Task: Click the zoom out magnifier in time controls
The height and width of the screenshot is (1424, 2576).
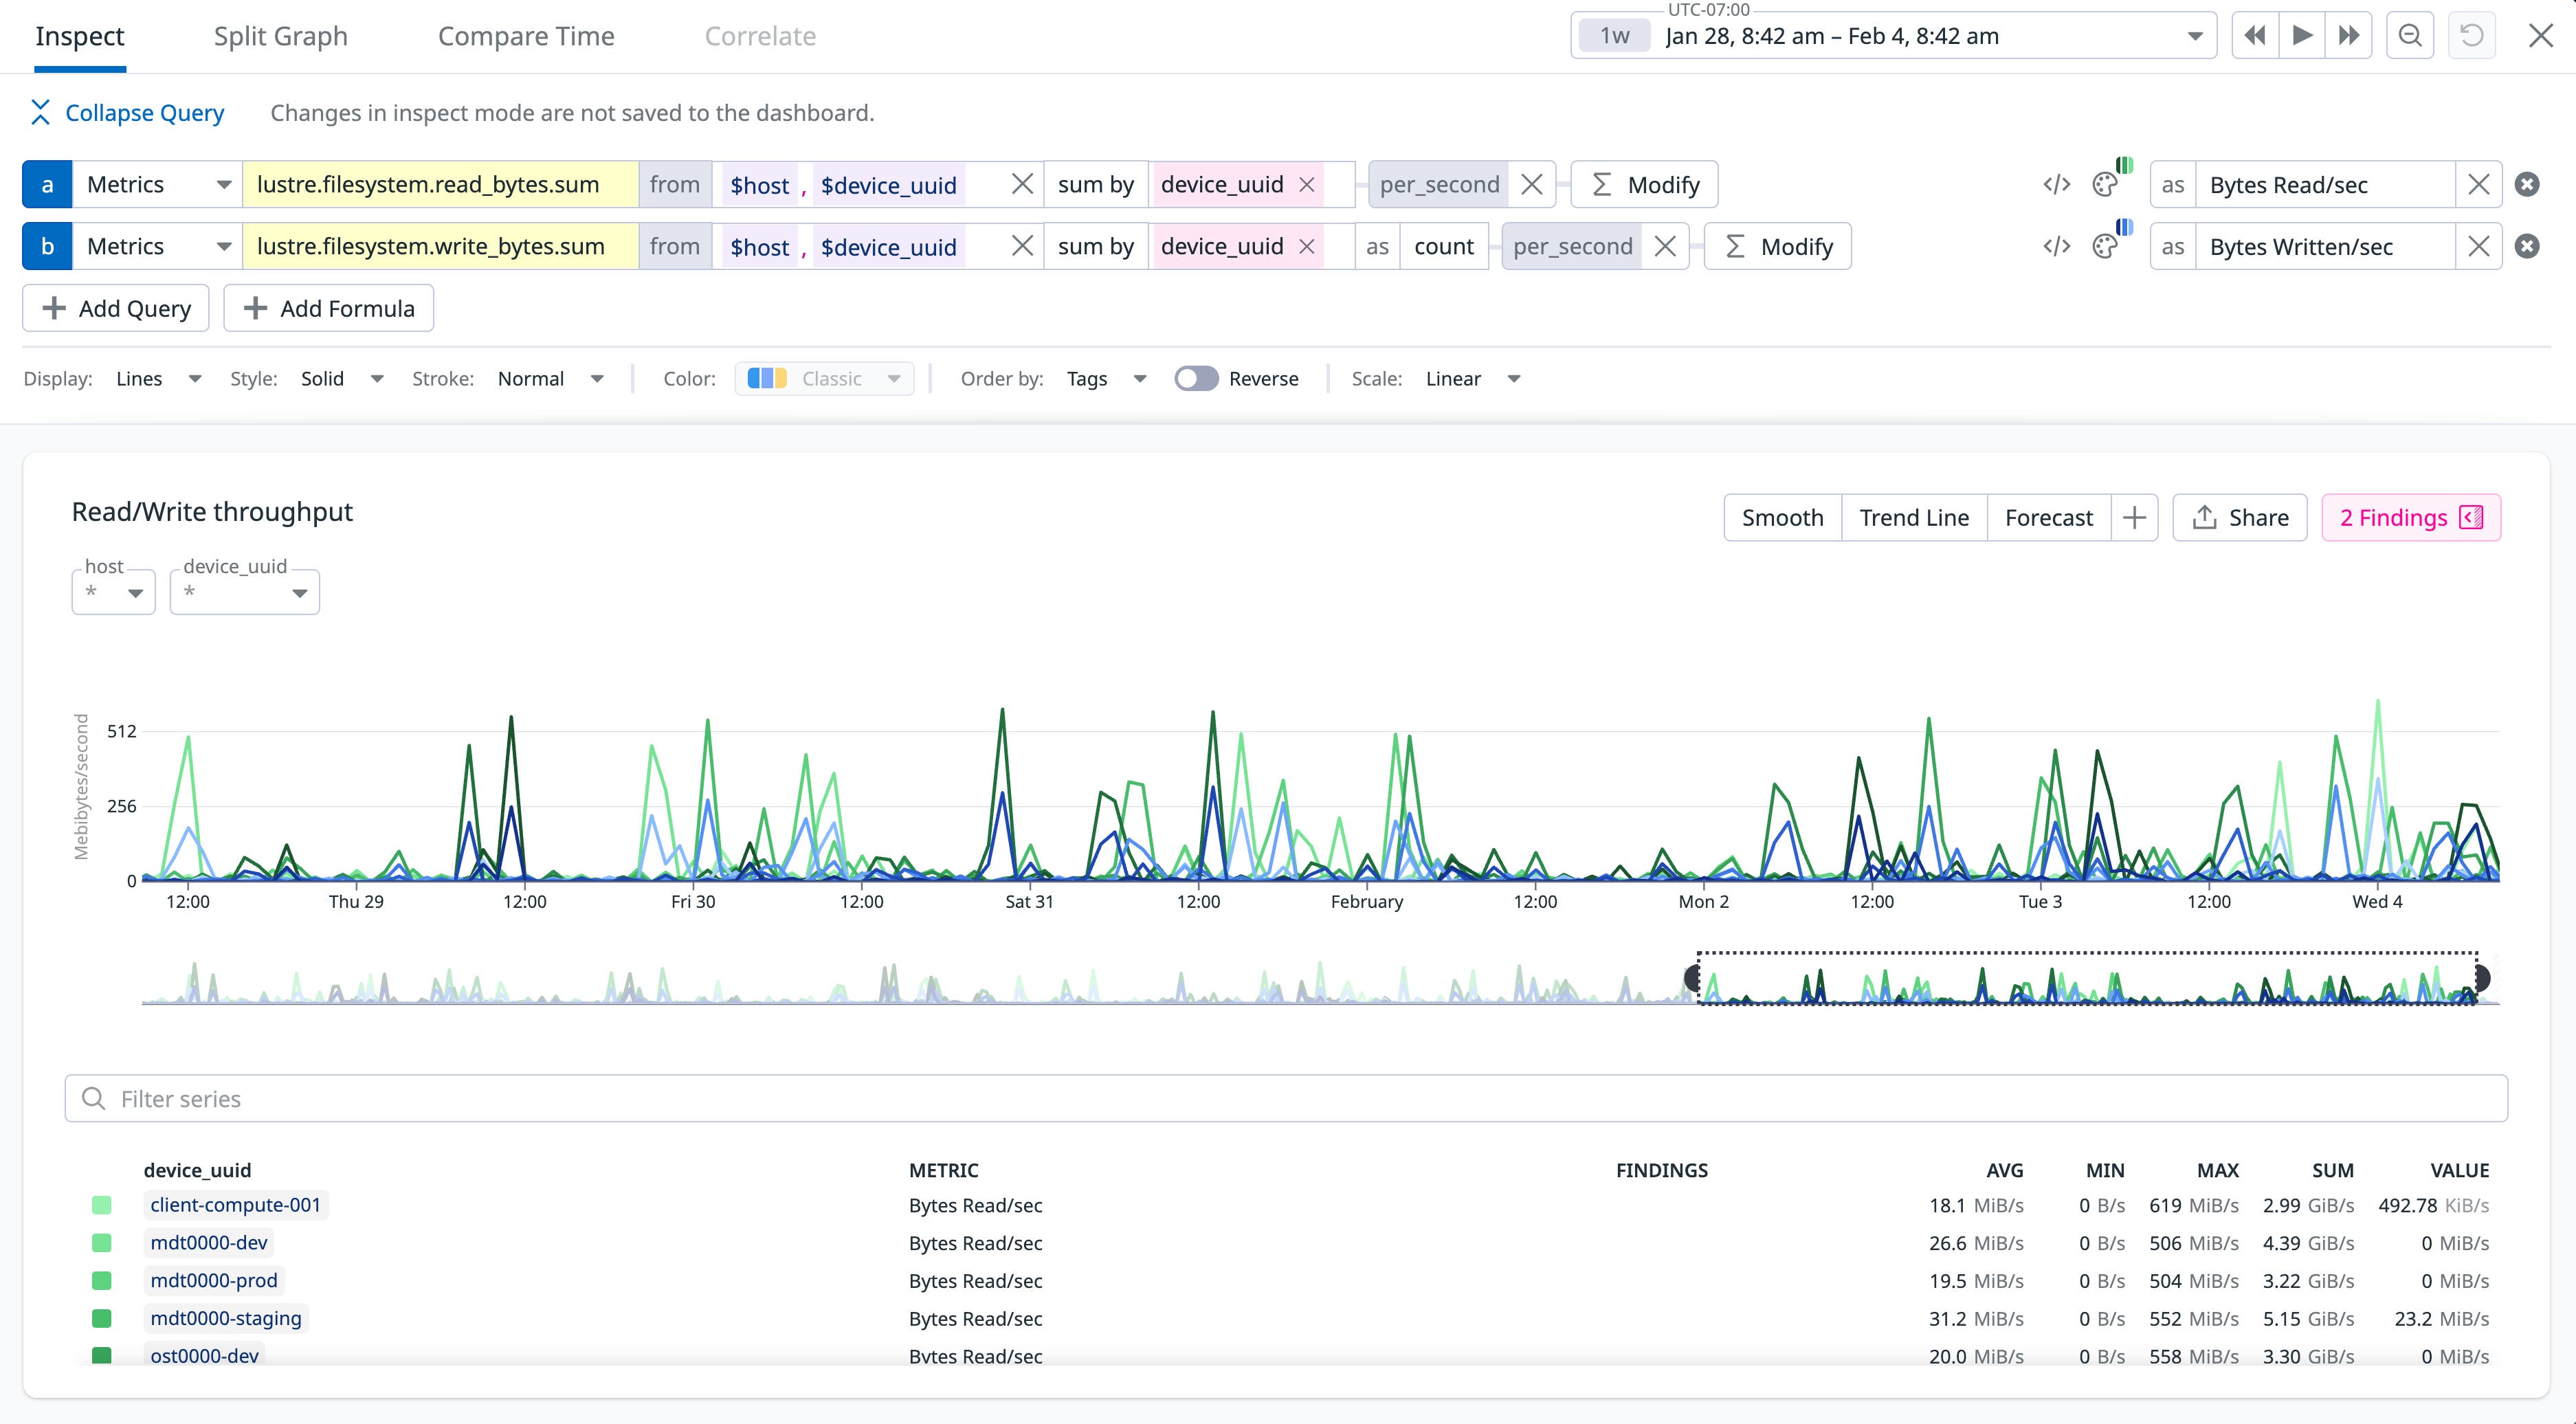Action: coord(2410,35)
